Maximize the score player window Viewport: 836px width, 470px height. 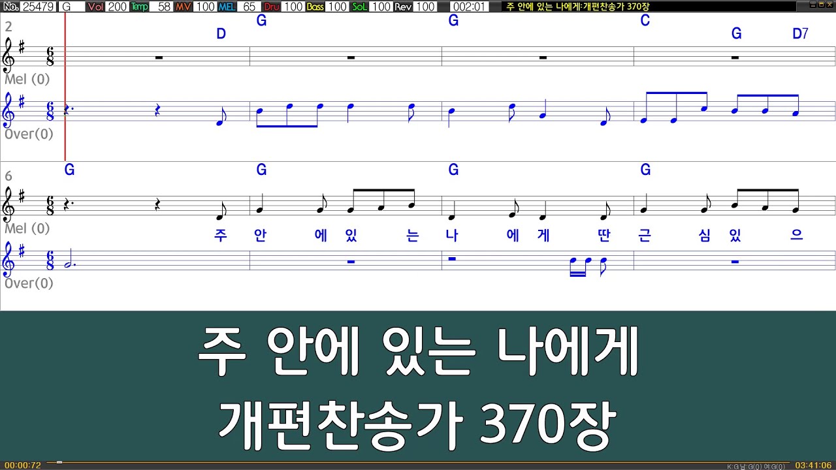820,5
